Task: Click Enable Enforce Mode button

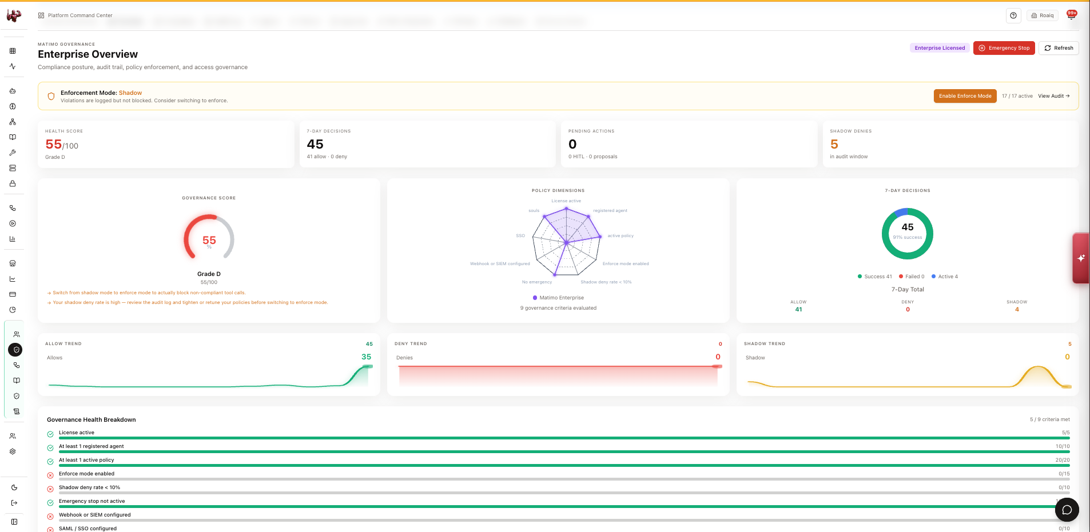Action: tap(965, 96)
